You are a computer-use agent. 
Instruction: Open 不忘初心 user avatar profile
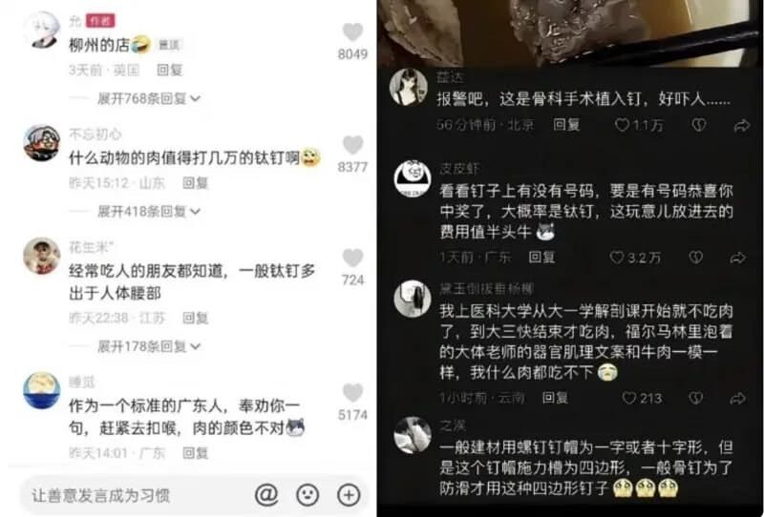(42, 143)
